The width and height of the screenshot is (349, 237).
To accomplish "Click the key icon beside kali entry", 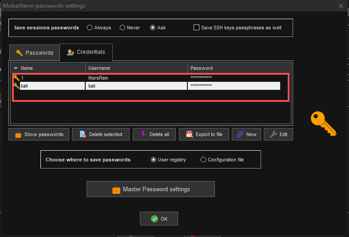I will 16,86.
